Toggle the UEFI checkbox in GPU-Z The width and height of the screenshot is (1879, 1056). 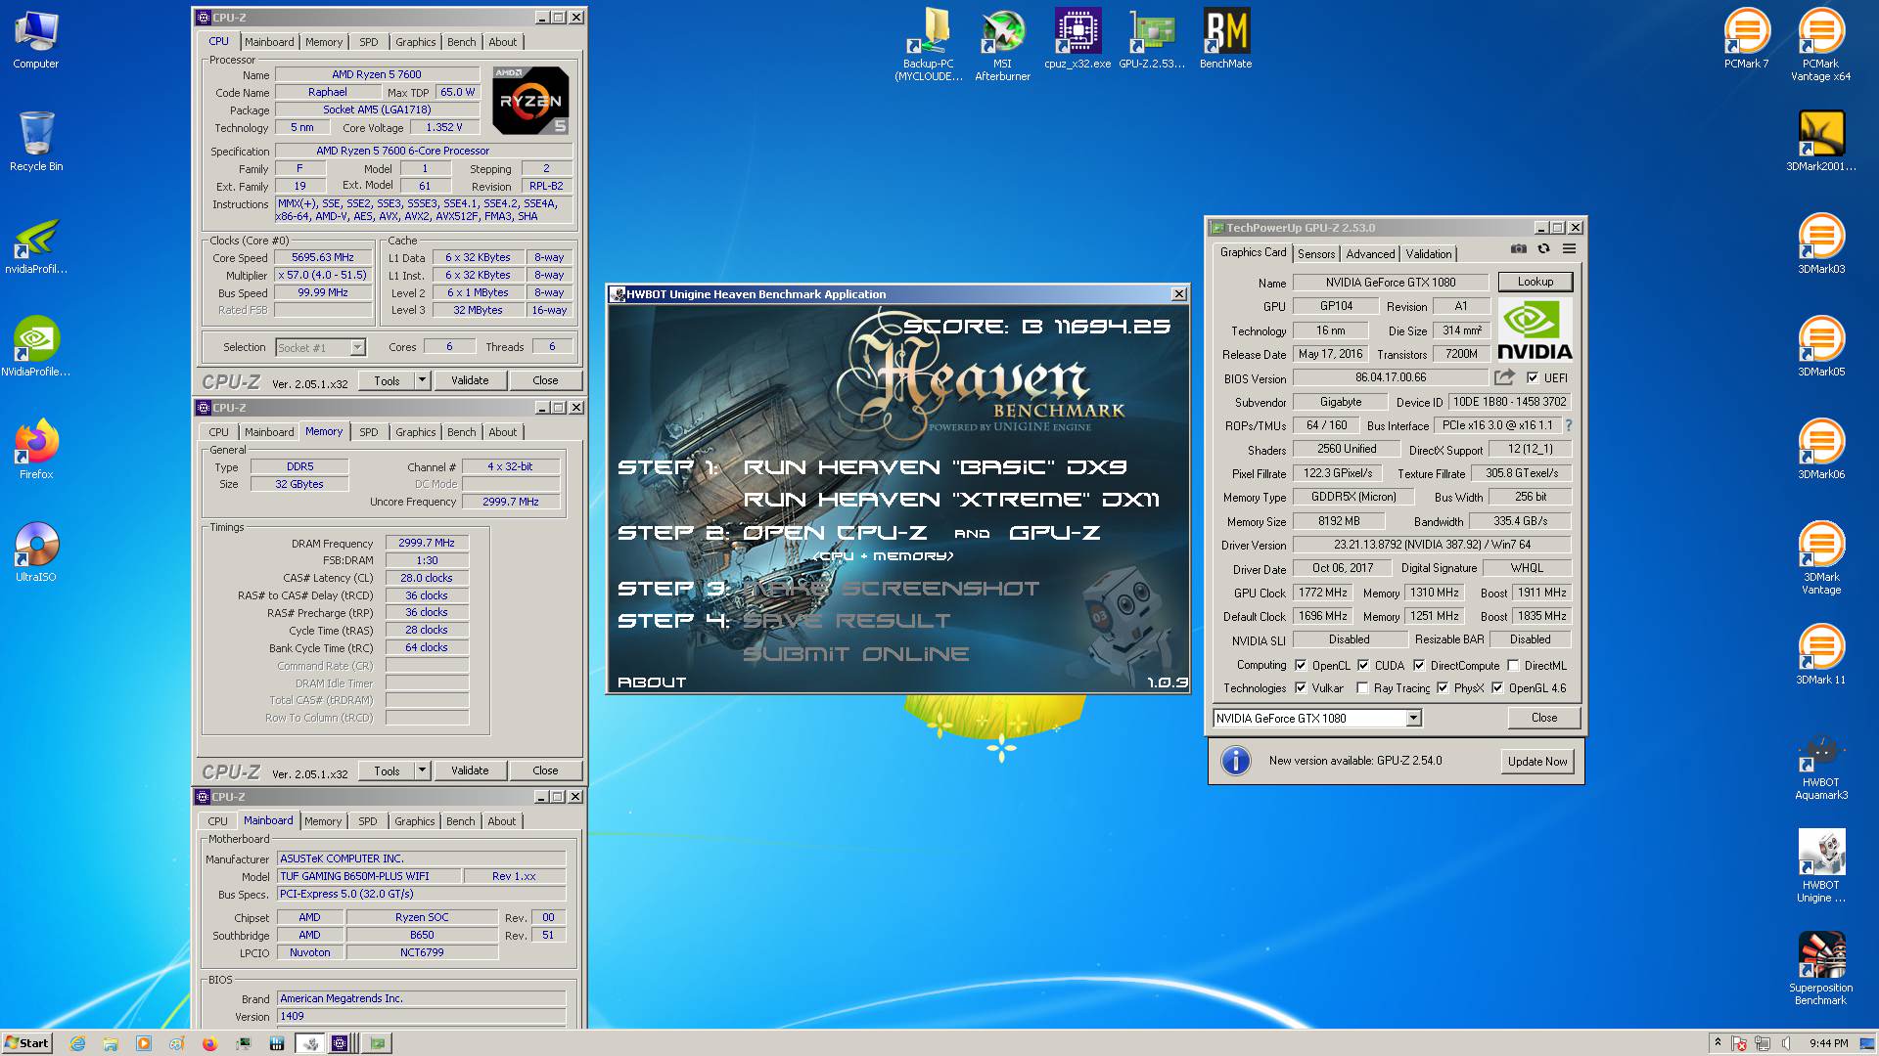click(1533, 377)
